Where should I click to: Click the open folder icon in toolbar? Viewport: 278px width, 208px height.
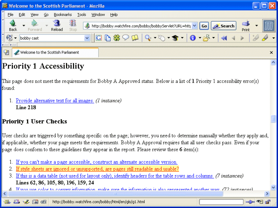pos(206,38)
